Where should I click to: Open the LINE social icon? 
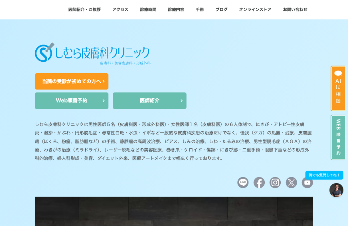tap(243, 183)
